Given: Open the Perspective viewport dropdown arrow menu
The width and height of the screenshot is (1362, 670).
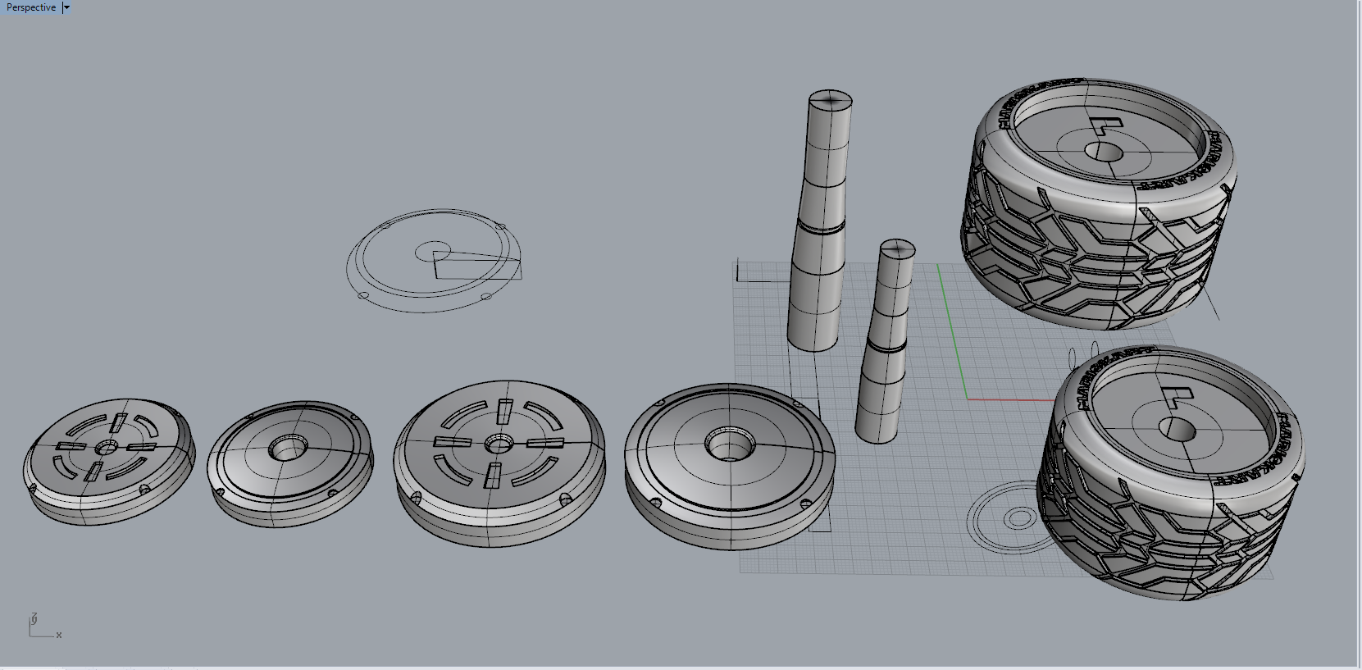Looking at the screenshot, I should click(66, 7).
